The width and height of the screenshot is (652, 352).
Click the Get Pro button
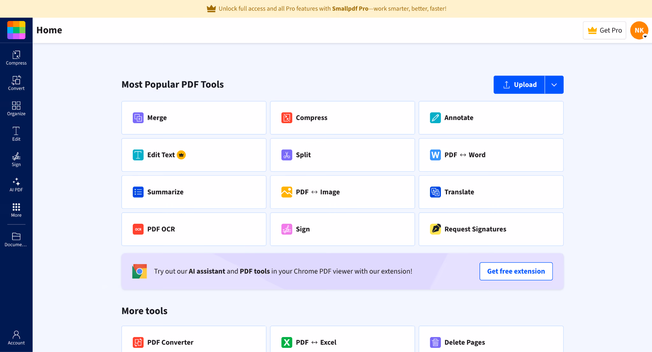605,30
